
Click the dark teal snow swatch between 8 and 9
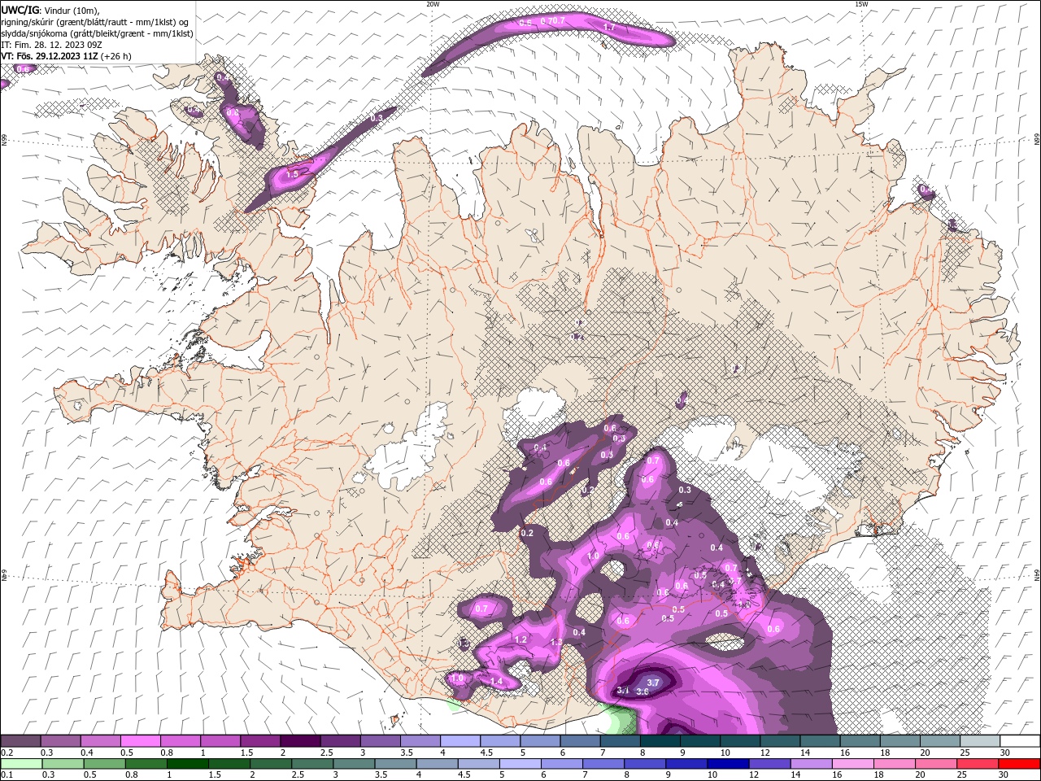(660, 740)
